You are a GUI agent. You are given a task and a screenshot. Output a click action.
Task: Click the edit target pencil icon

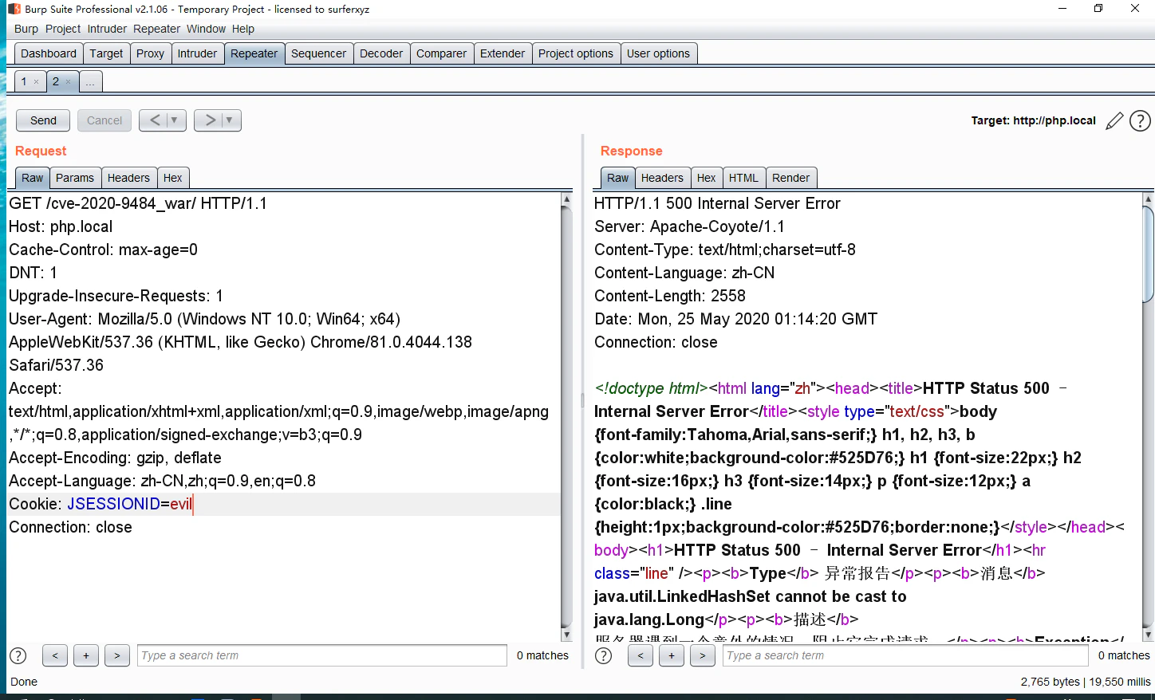pos(1114,121)
